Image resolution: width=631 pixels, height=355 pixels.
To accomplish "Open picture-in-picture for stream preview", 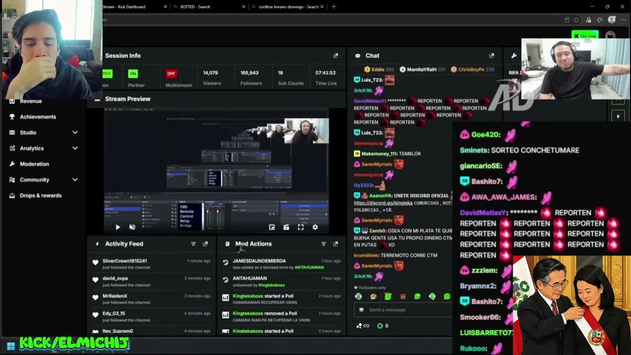I will point(272,227).
